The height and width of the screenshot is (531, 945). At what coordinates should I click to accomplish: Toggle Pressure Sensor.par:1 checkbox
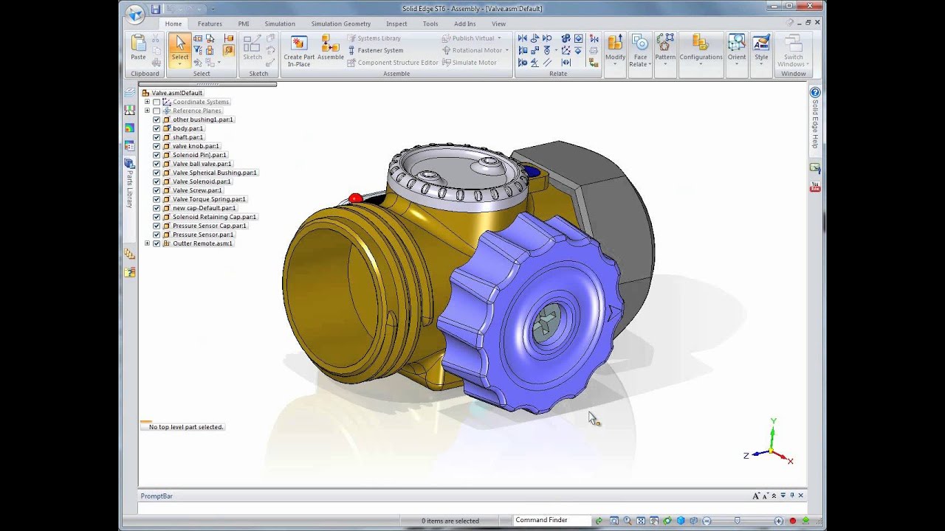(x=157, y=235)
